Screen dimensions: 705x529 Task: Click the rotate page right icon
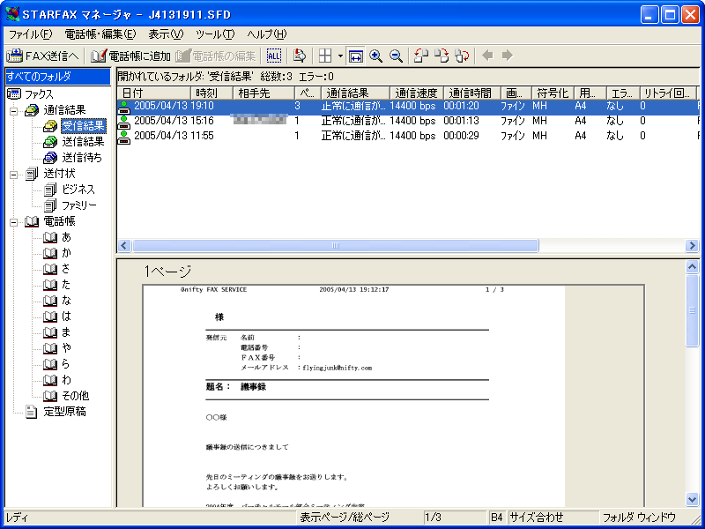[x=442, y=56]
